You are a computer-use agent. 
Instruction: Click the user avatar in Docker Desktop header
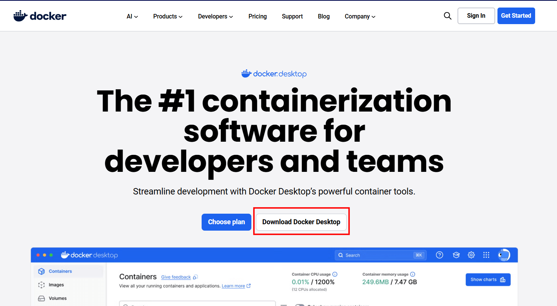(x=504, y=255)
